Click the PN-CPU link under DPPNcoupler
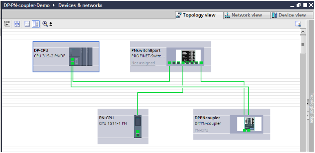Screen dimensions: 315x153 (x=201, y=130)
